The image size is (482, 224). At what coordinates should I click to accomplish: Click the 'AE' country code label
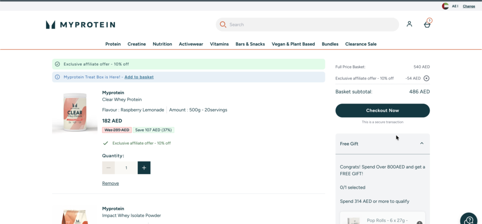coord(454,6)
